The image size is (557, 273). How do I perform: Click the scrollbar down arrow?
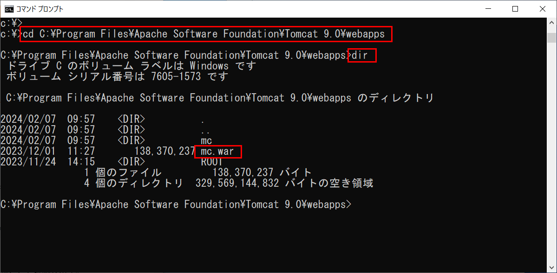[551, 268]
